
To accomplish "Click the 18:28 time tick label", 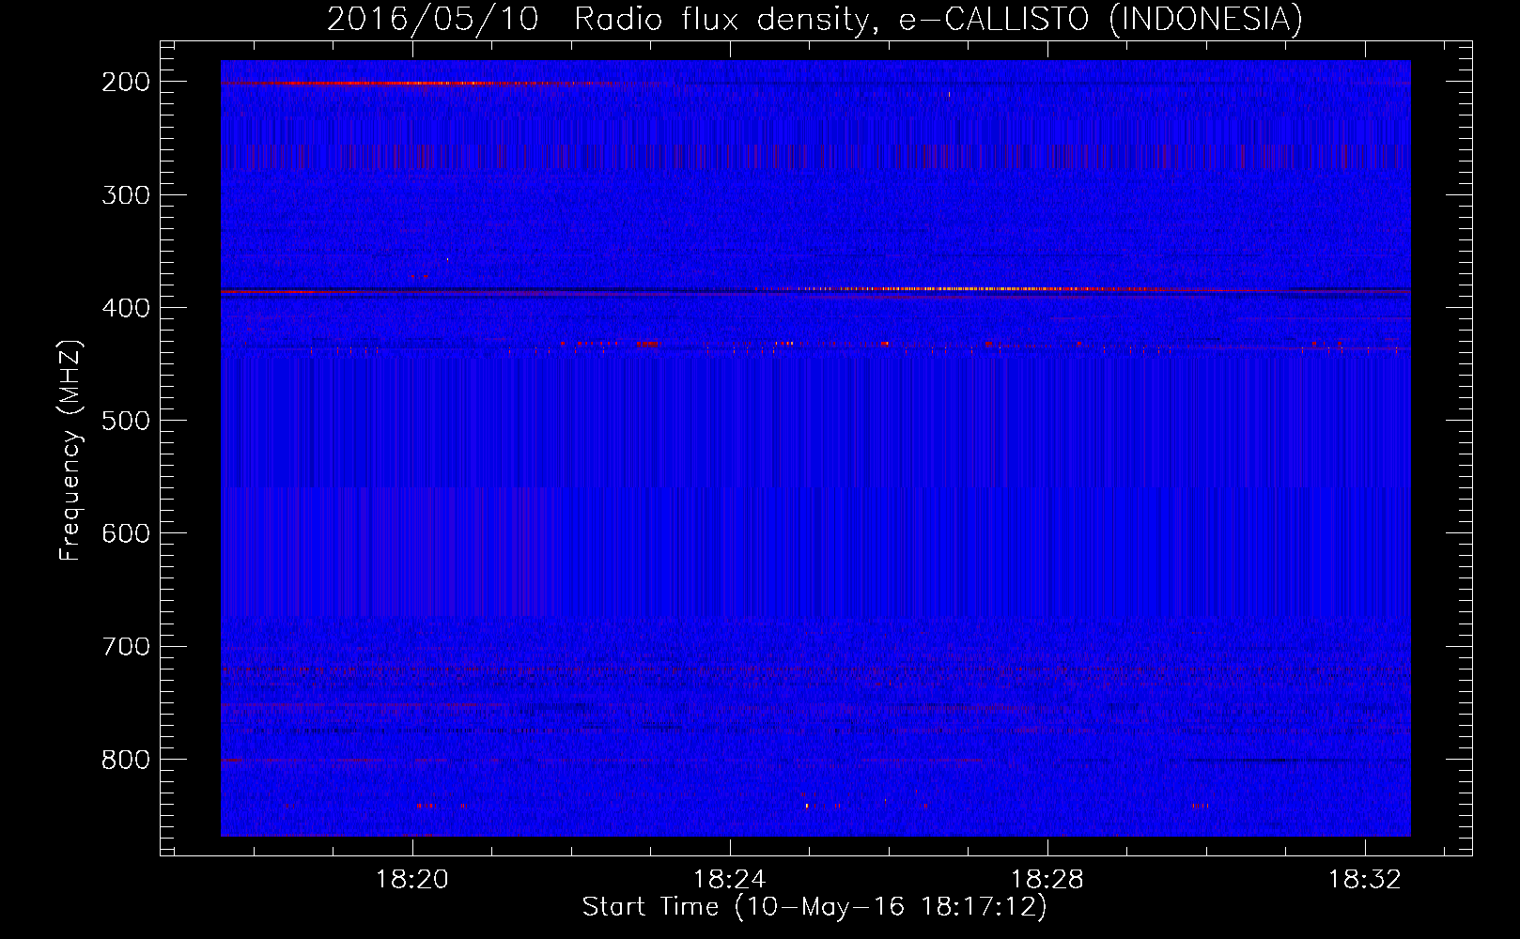I will (x=1047, y=880).
